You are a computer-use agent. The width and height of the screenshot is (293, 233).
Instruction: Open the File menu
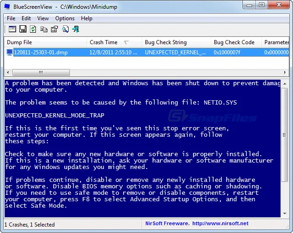[11, 18]
